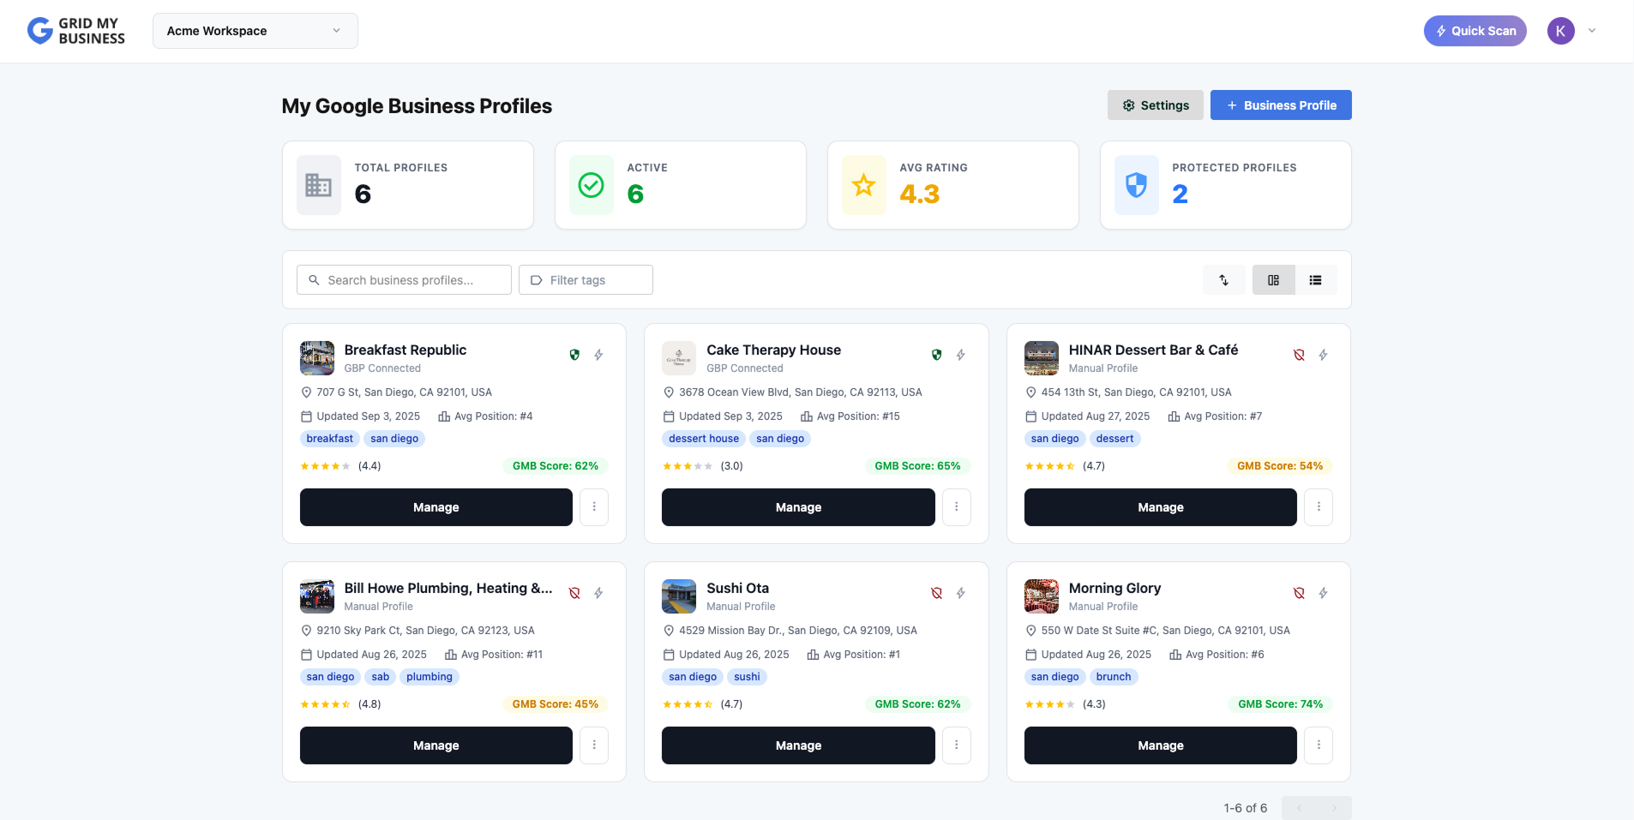Manage the Sushi Ota profile
1634x820 pixels.
click(x=798, y=745)
